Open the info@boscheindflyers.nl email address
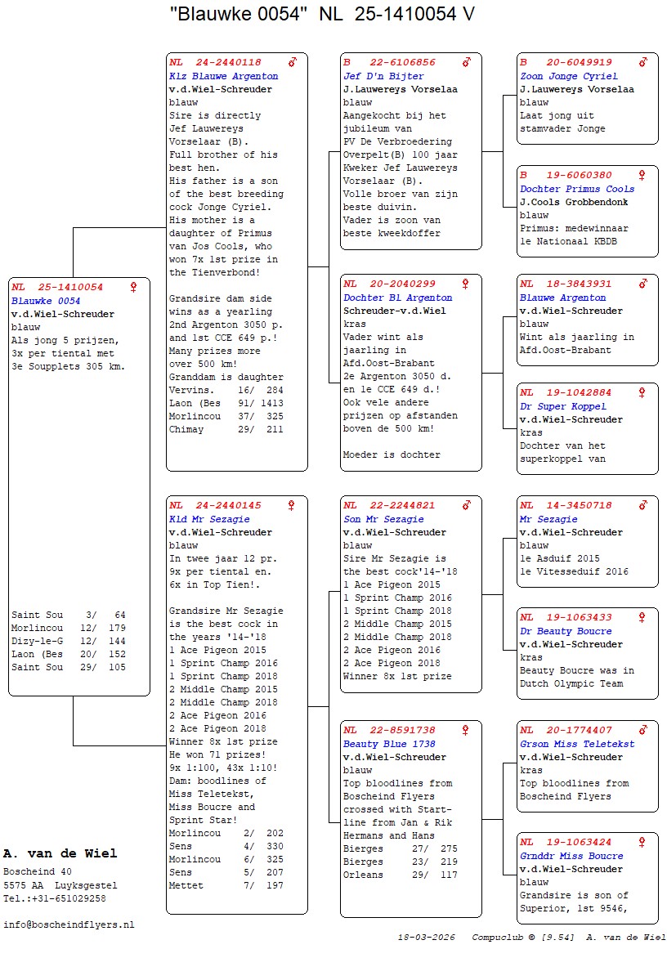 (69, 924)
